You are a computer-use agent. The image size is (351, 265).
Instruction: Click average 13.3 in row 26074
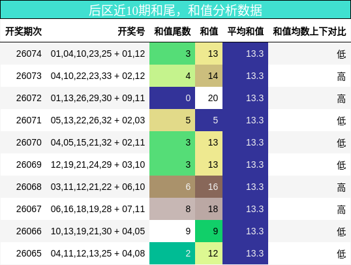pyautogui.click(x=245, y=54)
